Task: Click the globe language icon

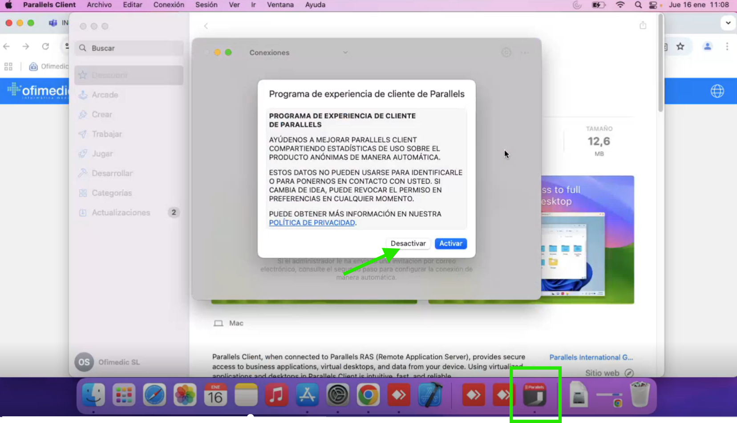Action: pyautogui.click(x=717, y=91)
